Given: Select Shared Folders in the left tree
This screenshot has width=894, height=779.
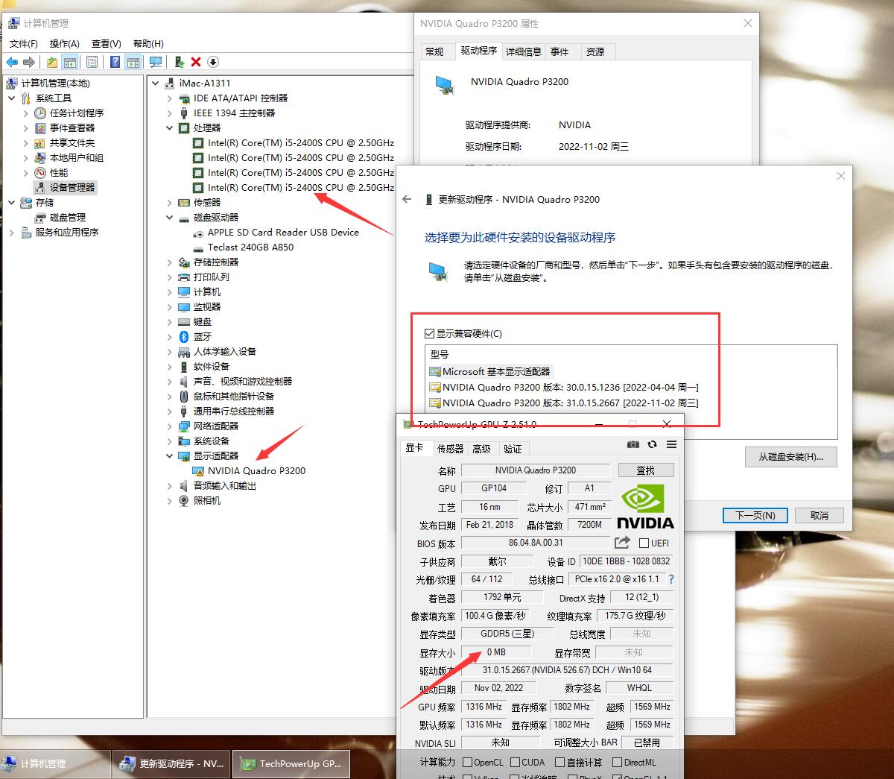Looking at the screenshot, I should click(x=72, y=142).
